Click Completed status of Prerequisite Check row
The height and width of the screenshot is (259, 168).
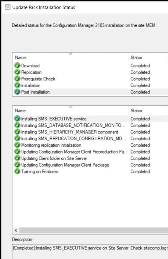coord(140,79)
